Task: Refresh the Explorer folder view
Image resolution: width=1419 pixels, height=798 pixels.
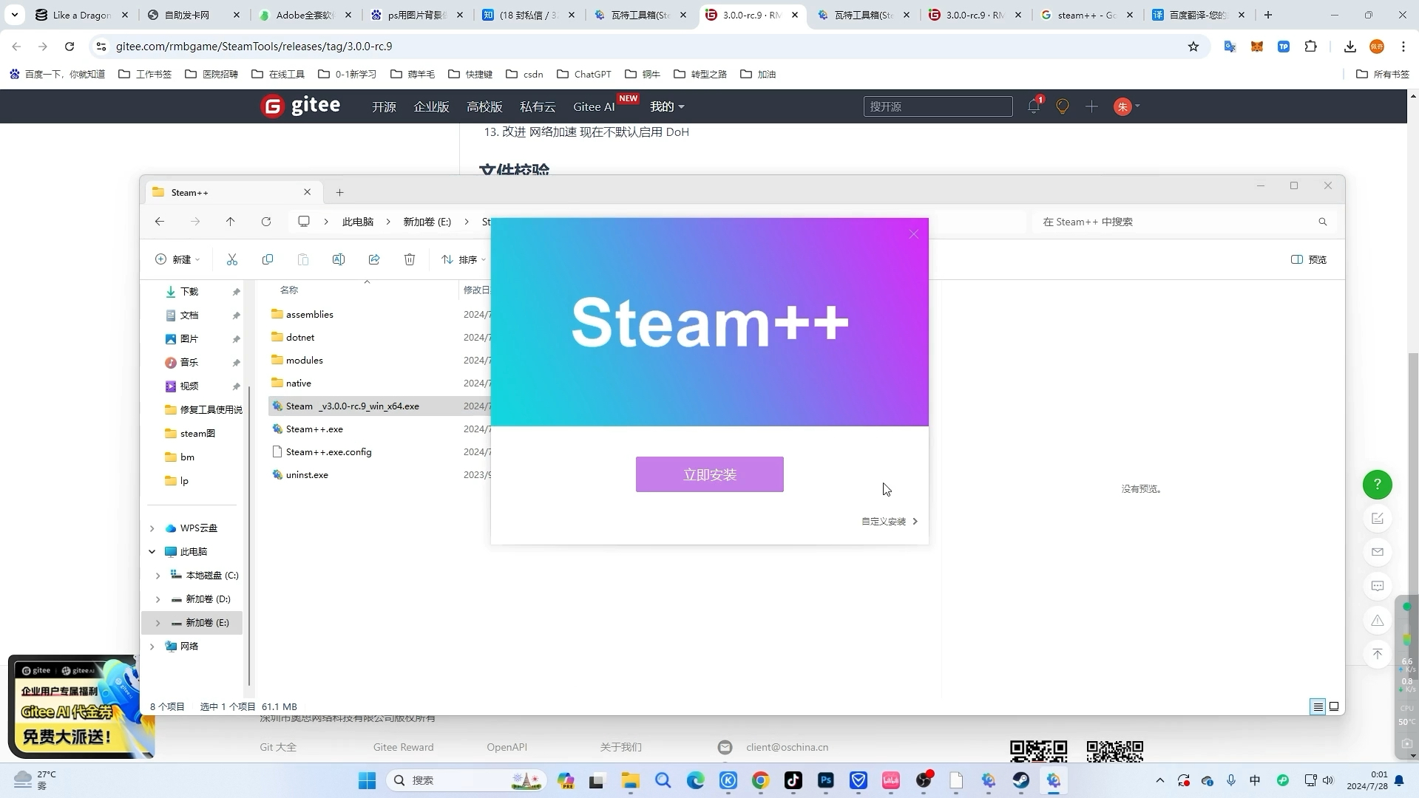Action: (265, 222)
